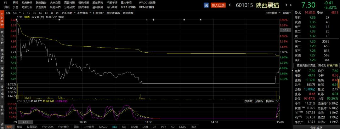
Task: Open the DDM计算器 tool
Action: coord(147,7)
